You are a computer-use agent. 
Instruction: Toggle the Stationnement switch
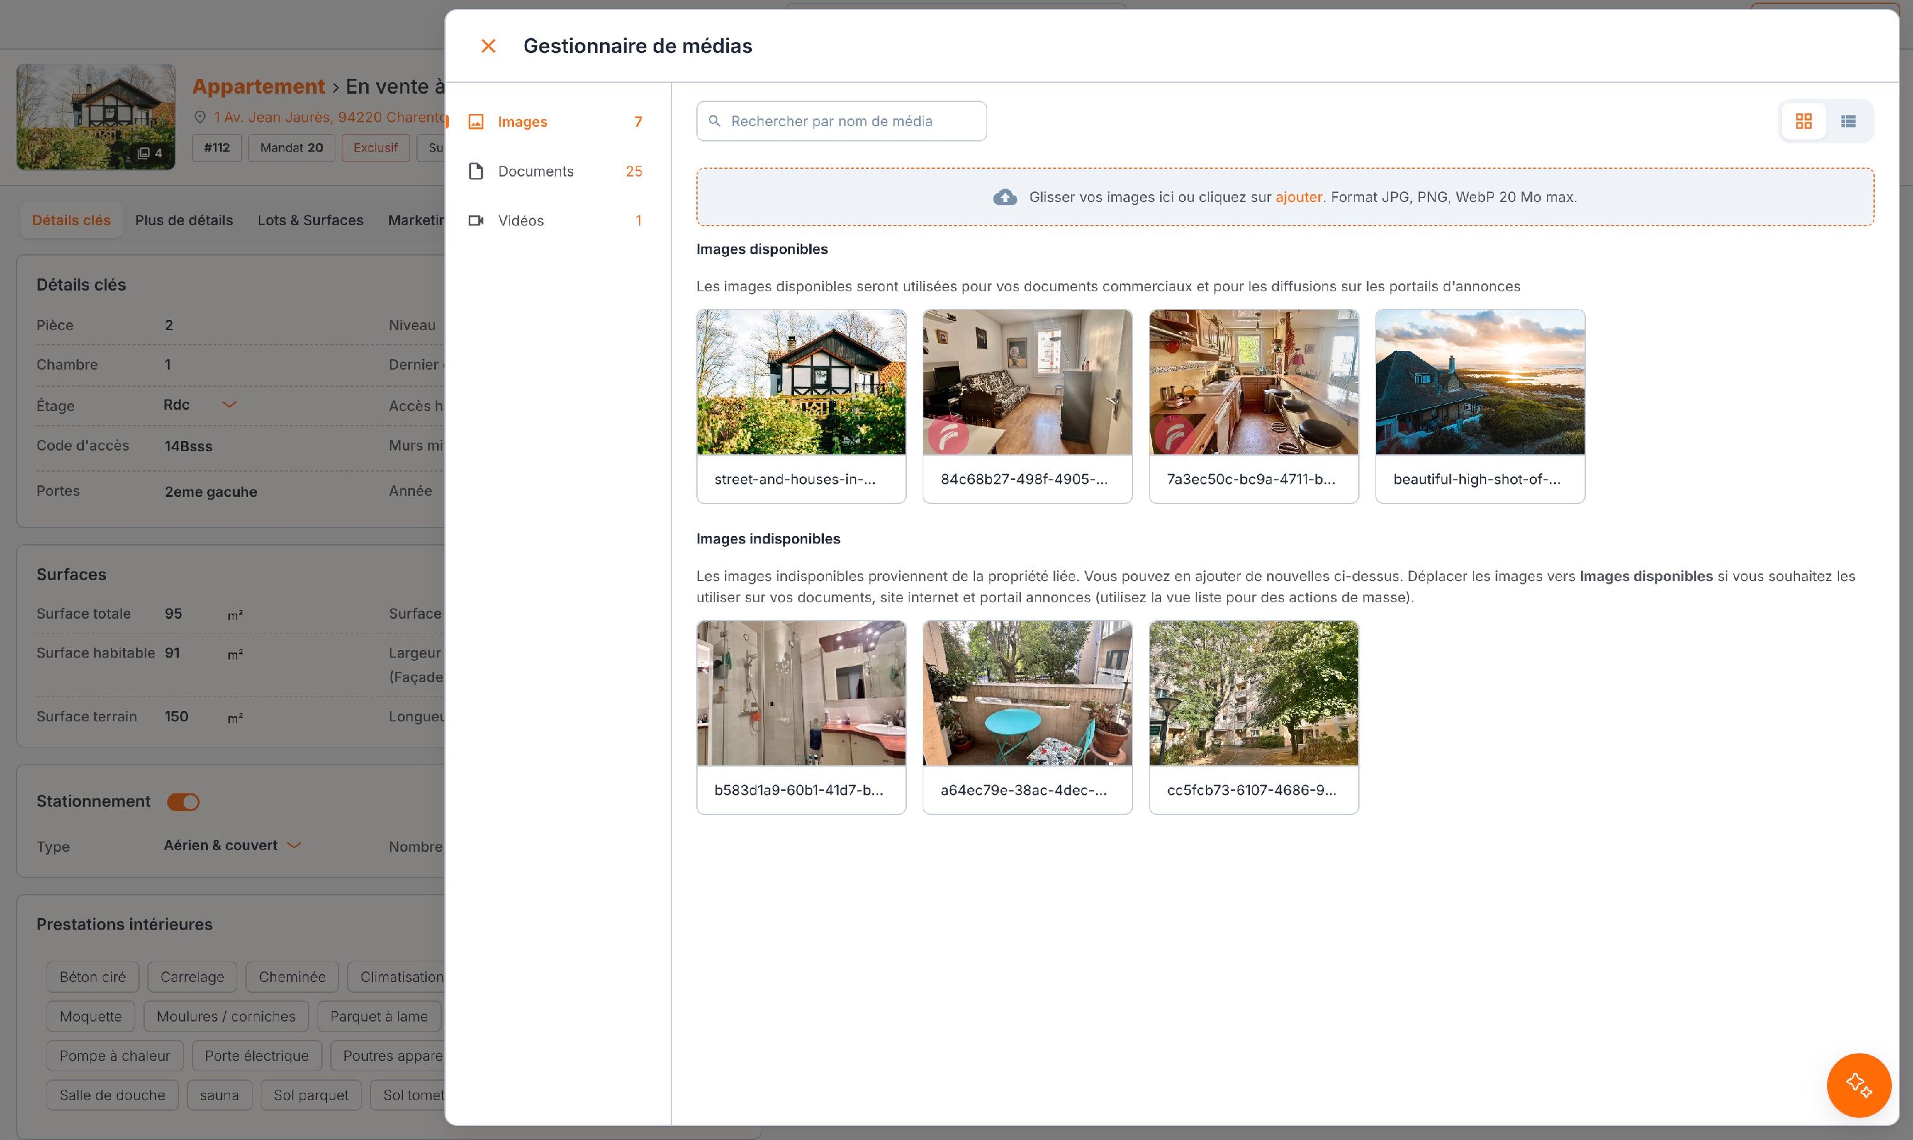click(x=183, y=802)
